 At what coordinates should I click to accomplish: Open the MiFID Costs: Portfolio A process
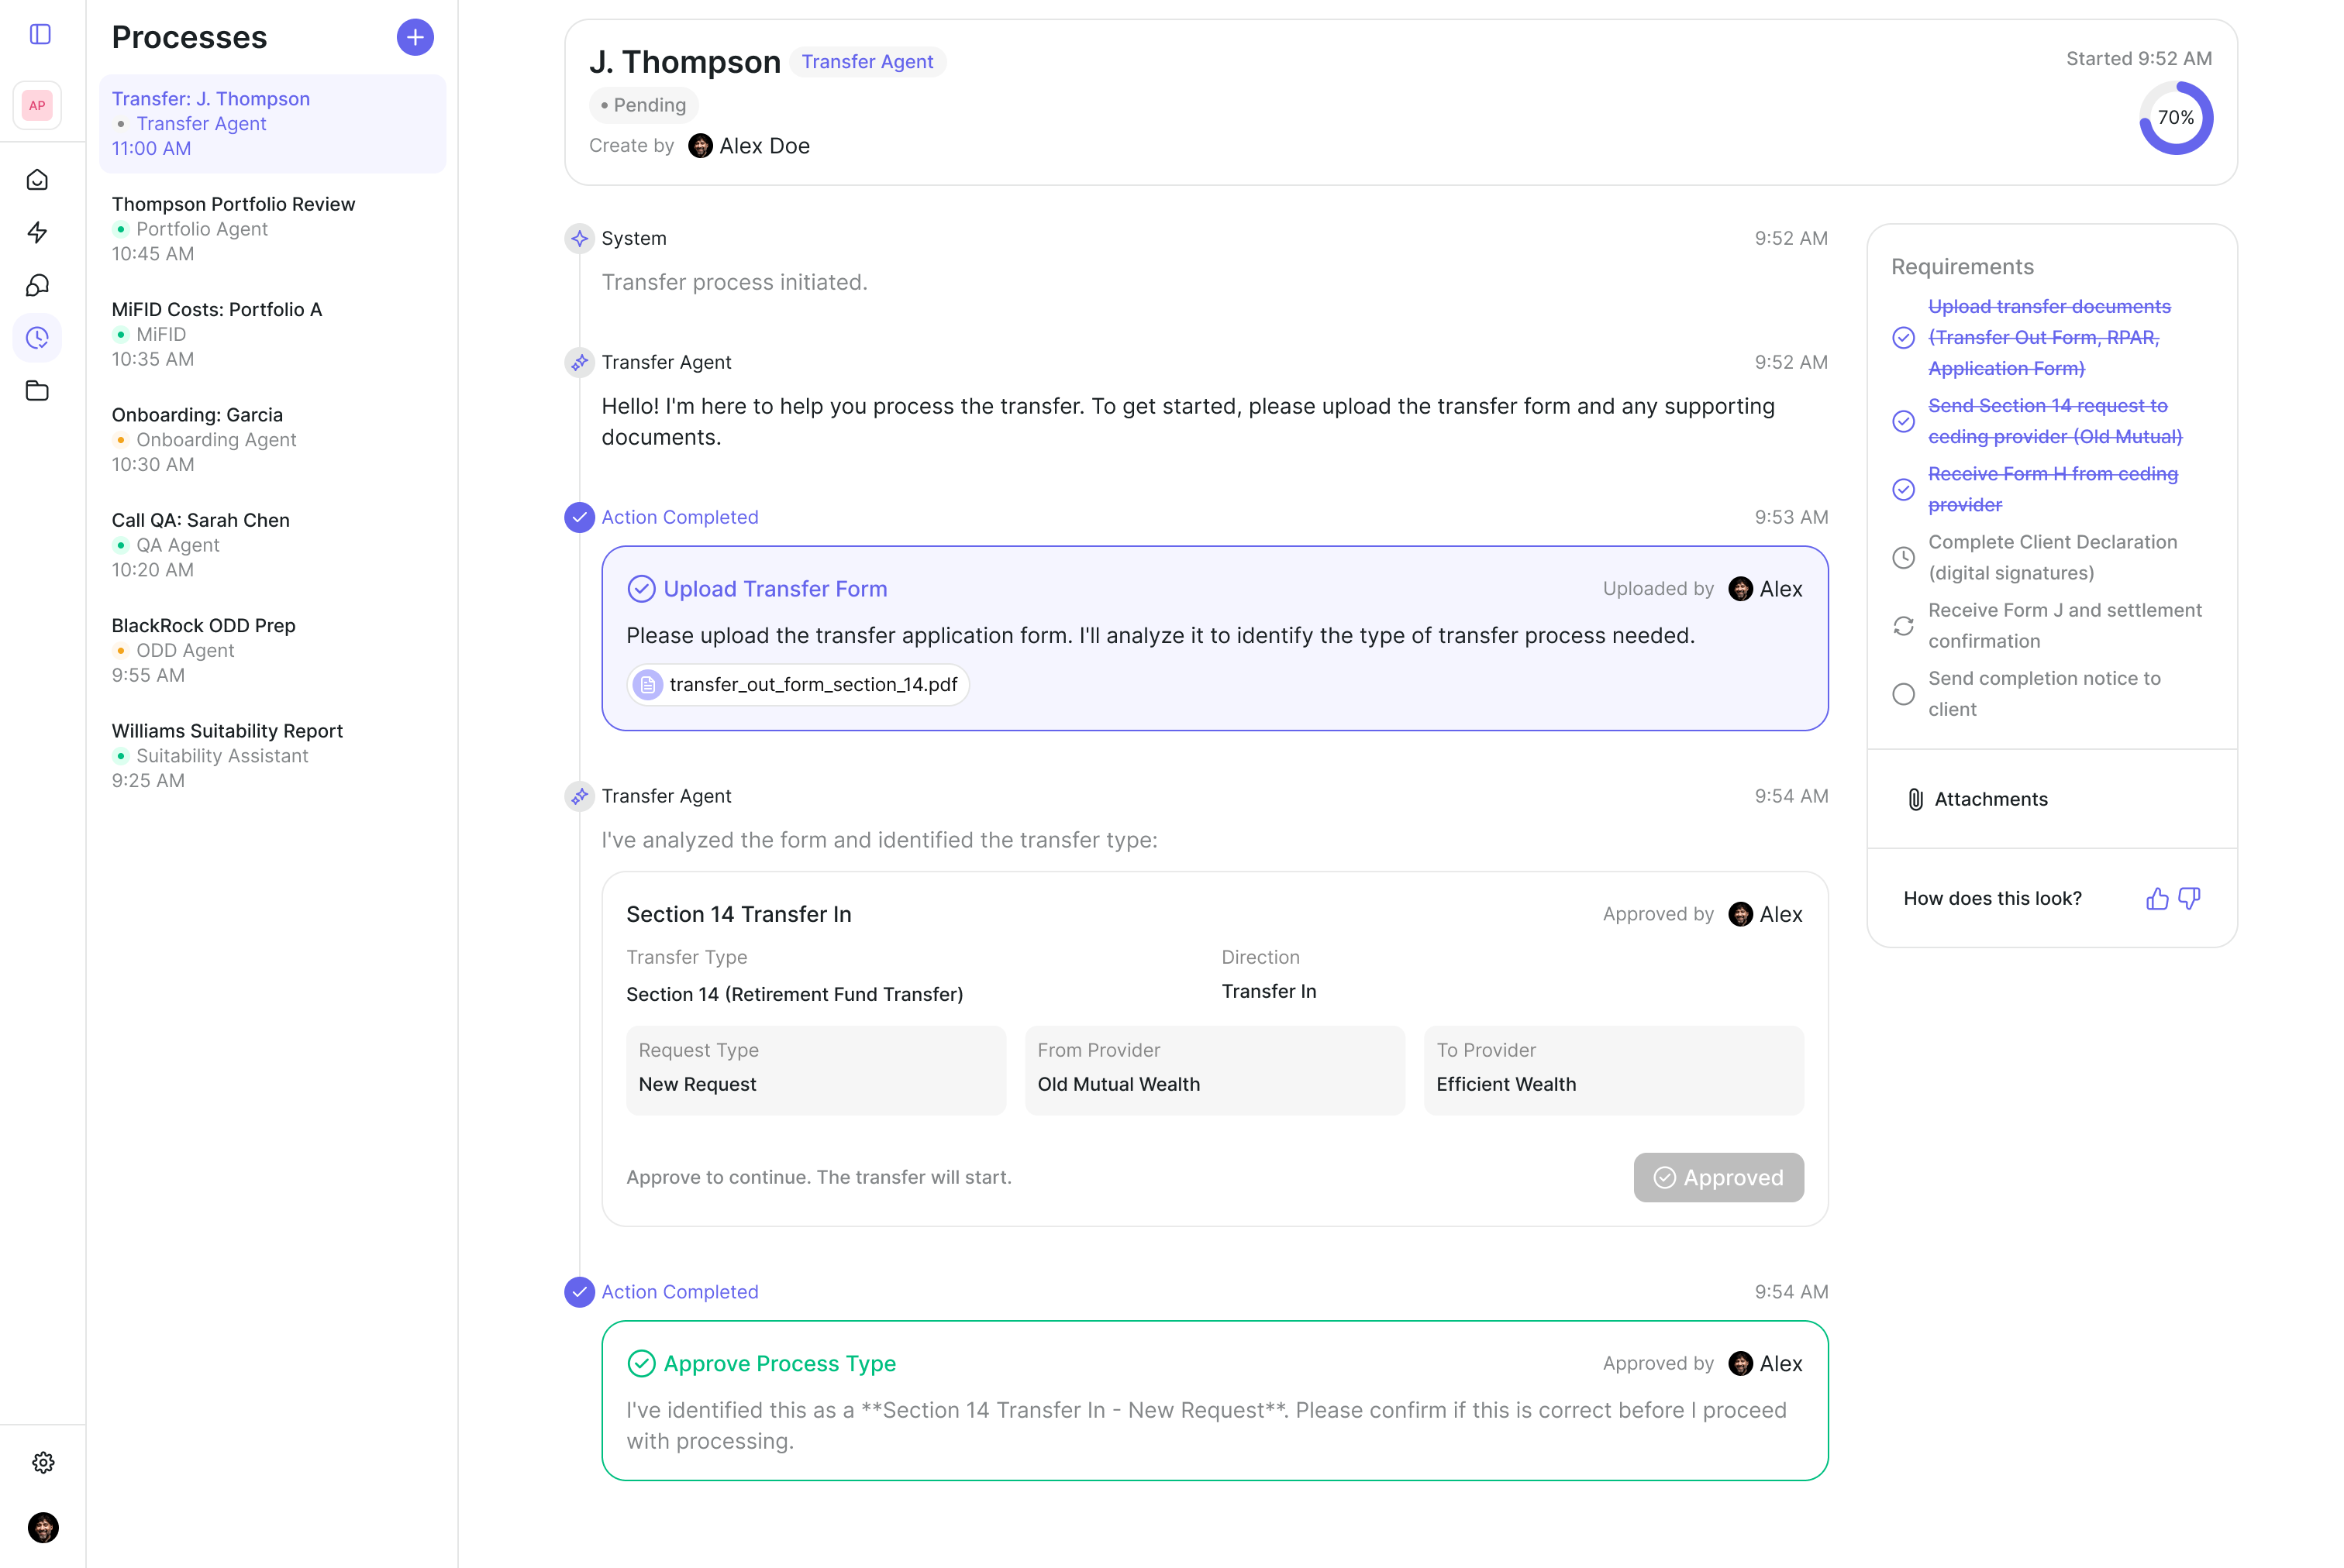pyautogui.click(x=272, y=334)
